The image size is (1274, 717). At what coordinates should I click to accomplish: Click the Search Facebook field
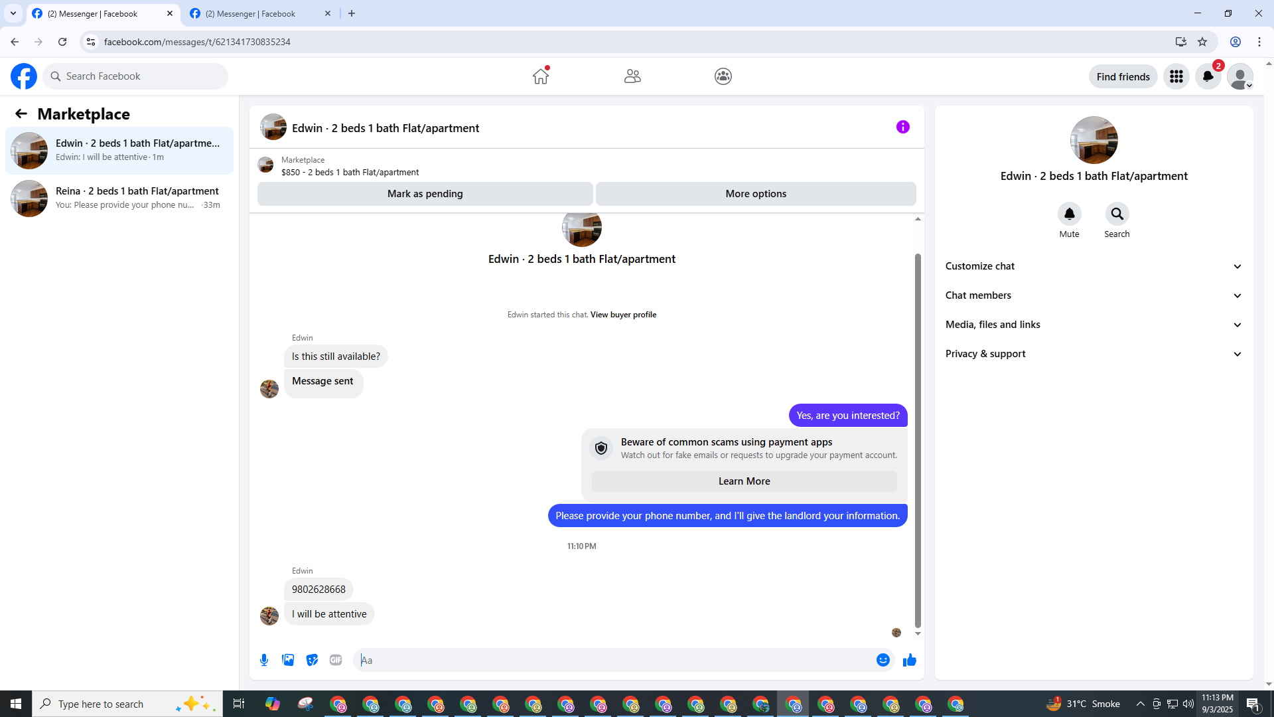pos(135,76)
